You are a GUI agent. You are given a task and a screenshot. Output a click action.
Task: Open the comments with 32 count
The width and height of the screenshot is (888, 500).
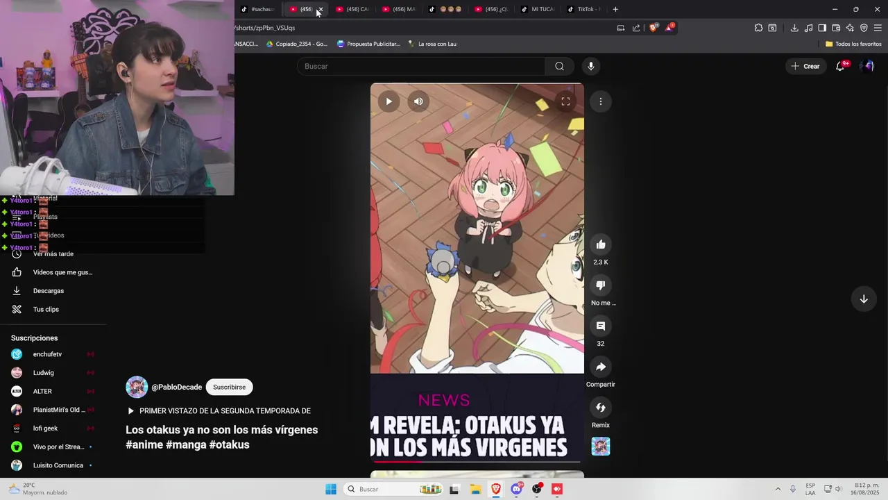(x=601, y=326)
